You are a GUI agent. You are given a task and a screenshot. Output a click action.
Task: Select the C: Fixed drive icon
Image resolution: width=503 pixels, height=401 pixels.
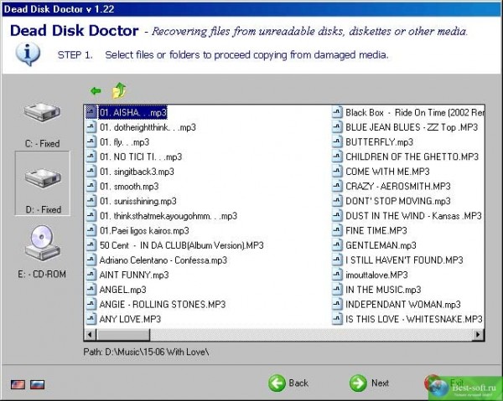coord(42,112)
